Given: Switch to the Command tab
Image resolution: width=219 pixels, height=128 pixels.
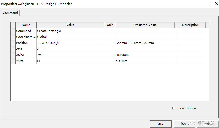Looking at the screenshot, I should (10, 13).
